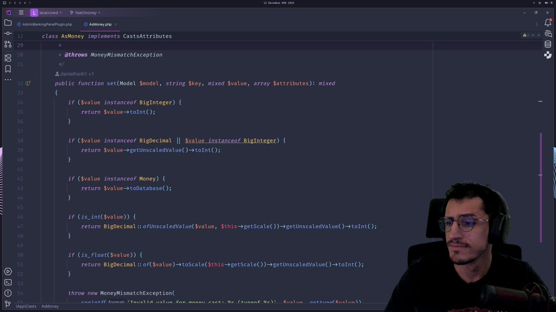
Task: Click the editor vertical scrollbar thumb
Action: tap(540, 187)
